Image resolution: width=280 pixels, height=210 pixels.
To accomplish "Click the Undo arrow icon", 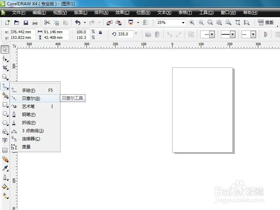I will 78,22.
